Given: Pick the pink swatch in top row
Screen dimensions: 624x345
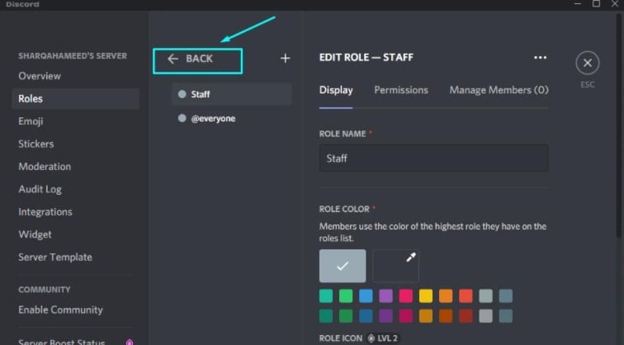Looking at the screenshot, I should pos(405,296).
